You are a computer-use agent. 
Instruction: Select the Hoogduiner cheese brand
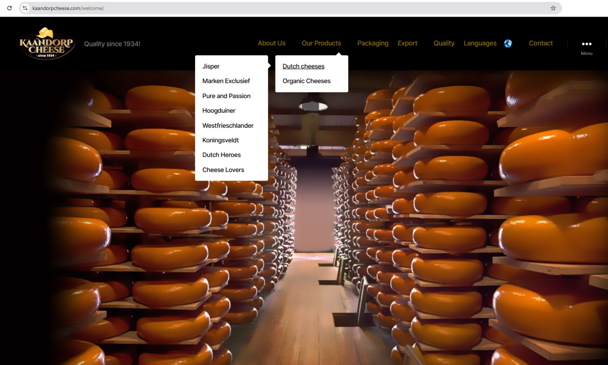point(219,111)
